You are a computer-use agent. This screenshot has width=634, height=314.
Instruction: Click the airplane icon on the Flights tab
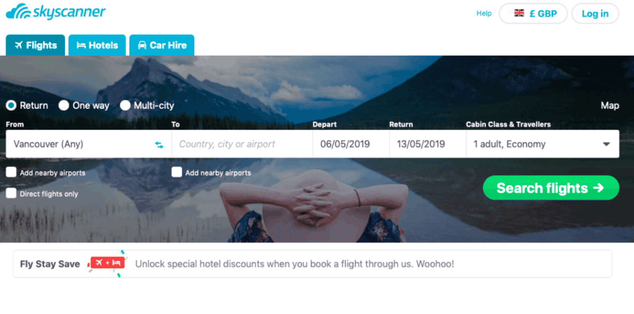click(x=19, y=45)
